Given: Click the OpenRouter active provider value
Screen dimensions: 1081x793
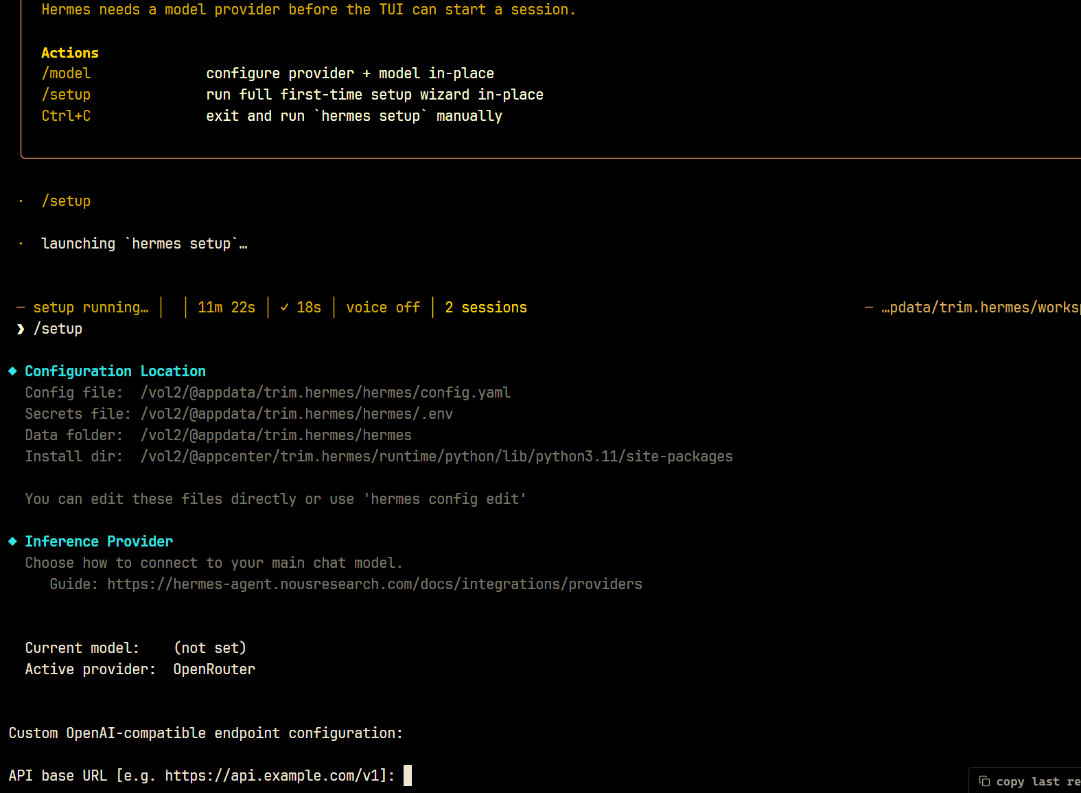Looking at the screenshot, I should (x=214, y=669).
